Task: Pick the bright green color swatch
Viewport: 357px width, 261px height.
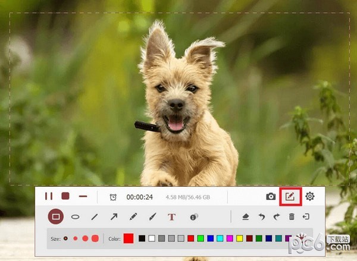Action: click(201, 238)
